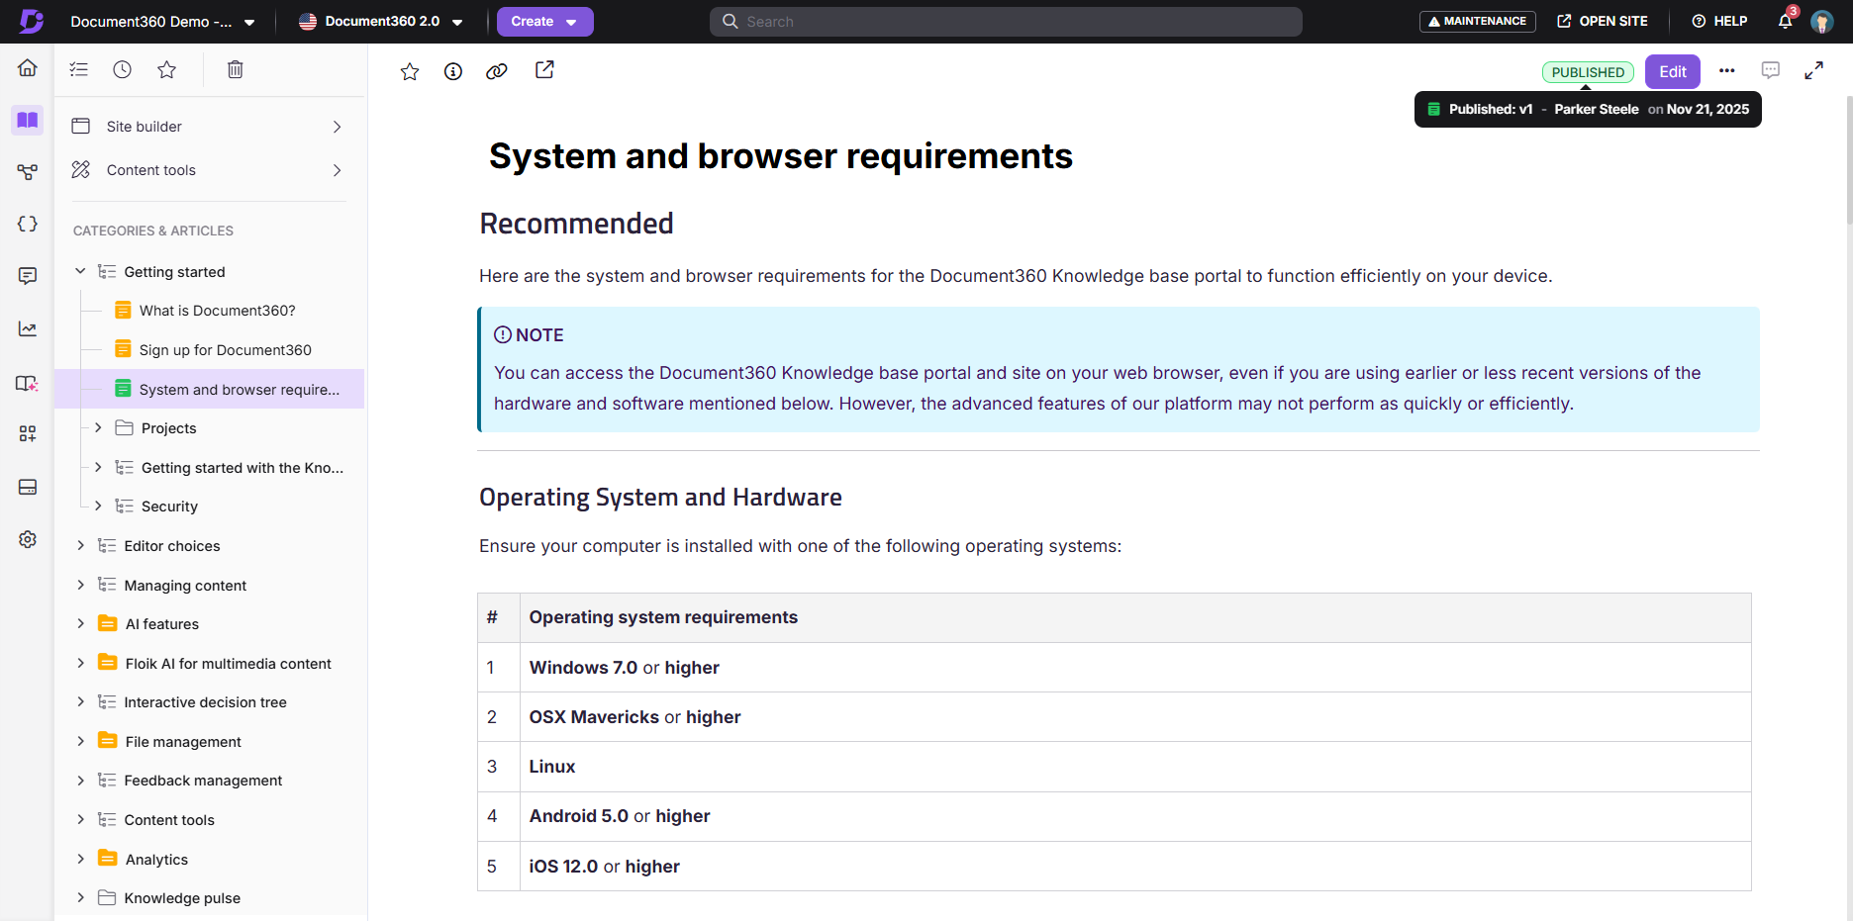Open the article version history clock icon

coord(122,69)
